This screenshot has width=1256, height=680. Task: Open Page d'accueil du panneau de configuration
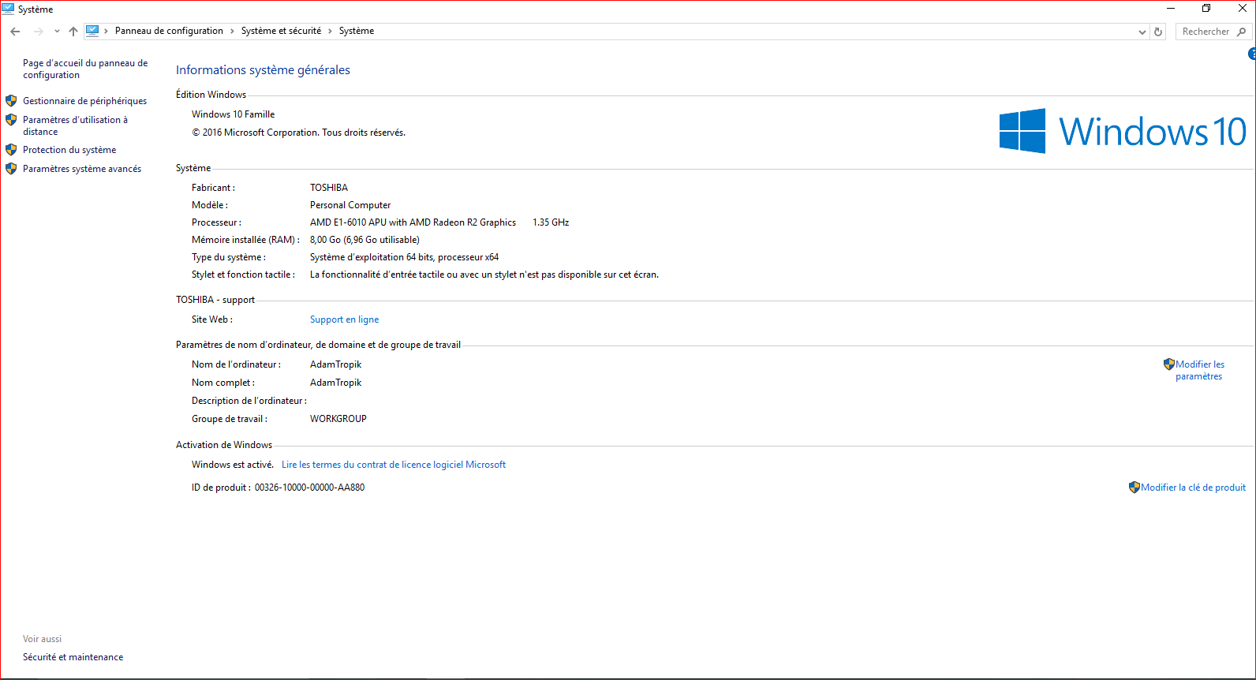click(85, 69)
